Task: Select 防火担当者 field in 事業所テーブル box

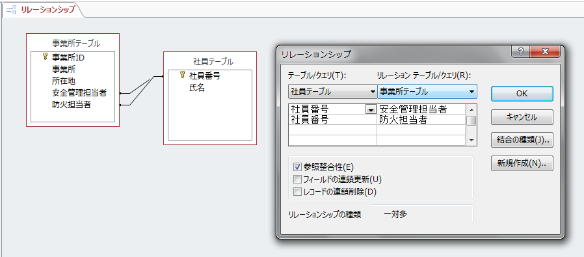Action: point(71,105)
